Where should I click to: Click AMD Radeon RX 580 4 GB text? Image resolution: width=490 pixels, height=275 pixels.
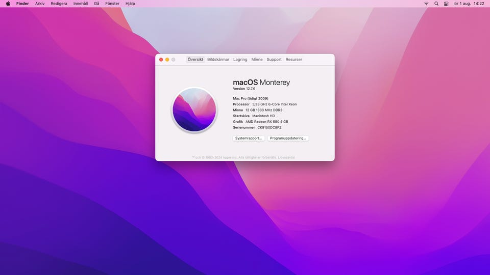point(266,122)
